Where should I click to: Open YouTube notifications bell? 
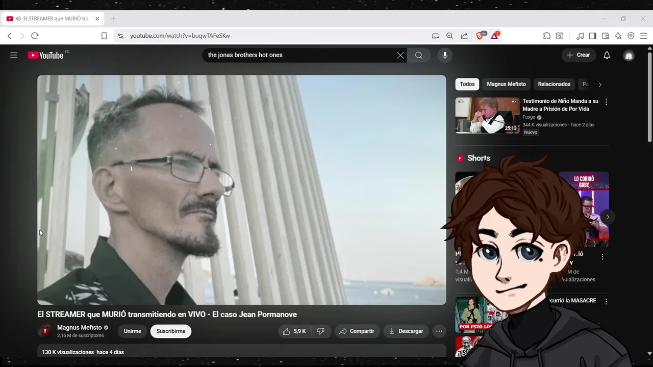click(x=607, y=55)
